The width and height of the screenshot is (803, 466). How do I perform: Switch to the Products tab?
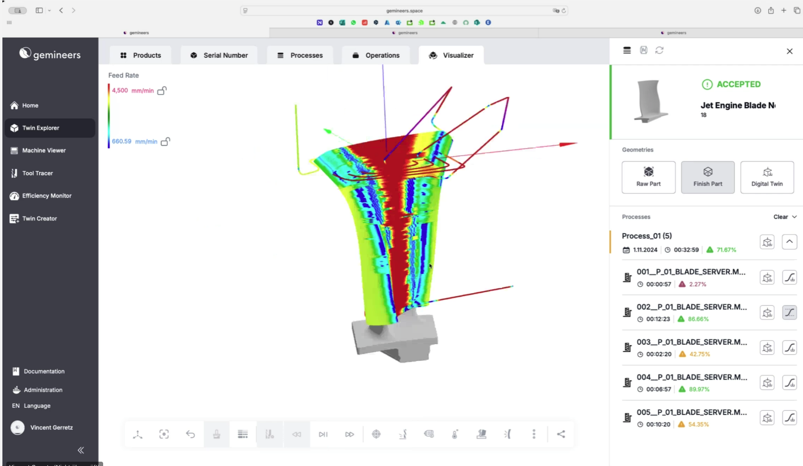coord(140,55)
